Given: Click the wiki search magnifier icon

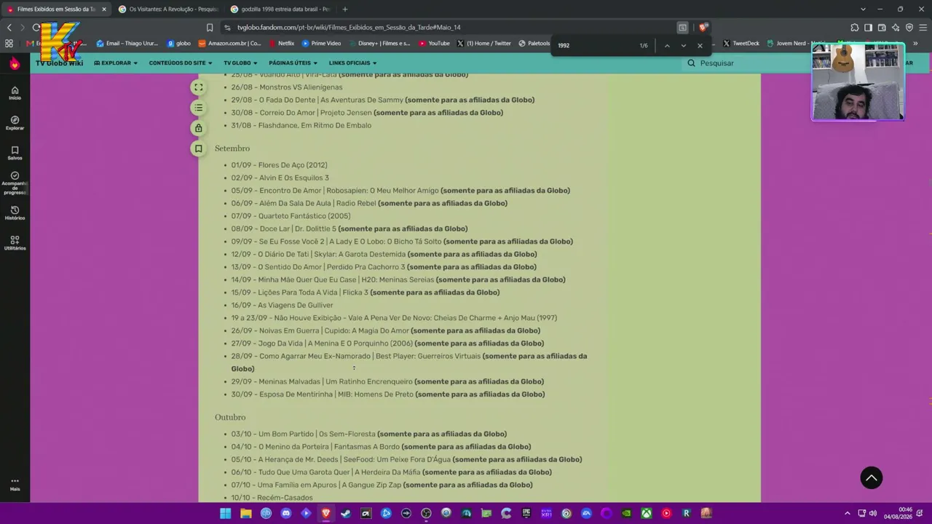Looking at the screenshot, I should tap(691, 63).
